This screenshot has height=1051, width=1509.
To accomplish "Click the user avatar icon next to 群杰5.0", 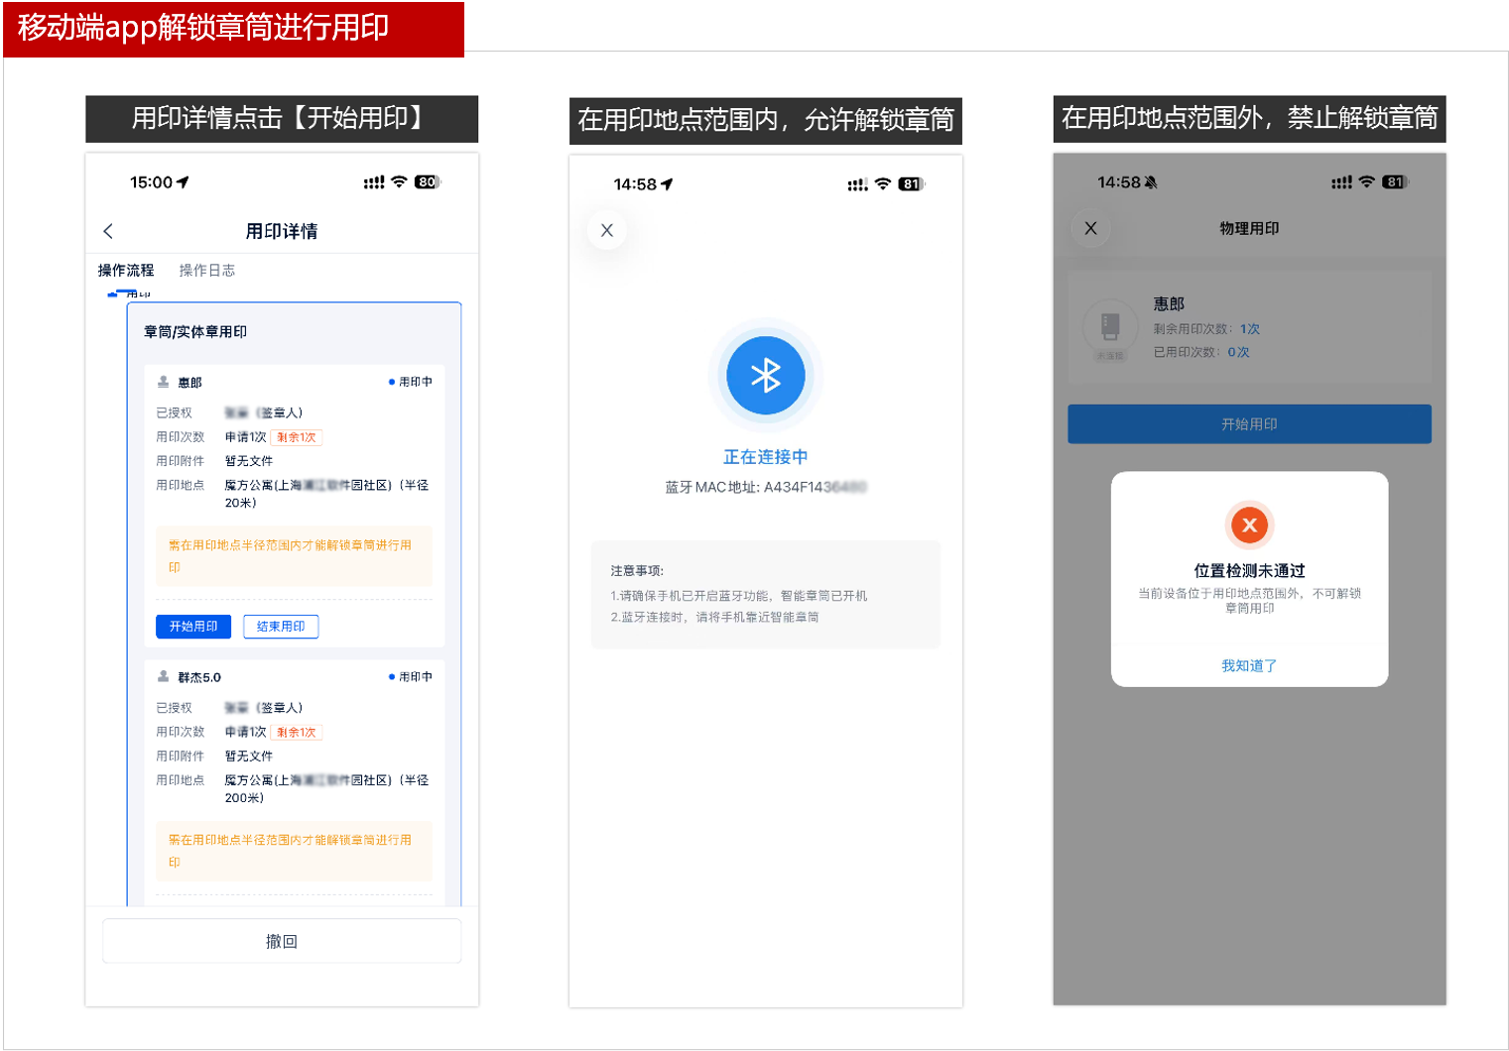I will (x=164, y=676).
